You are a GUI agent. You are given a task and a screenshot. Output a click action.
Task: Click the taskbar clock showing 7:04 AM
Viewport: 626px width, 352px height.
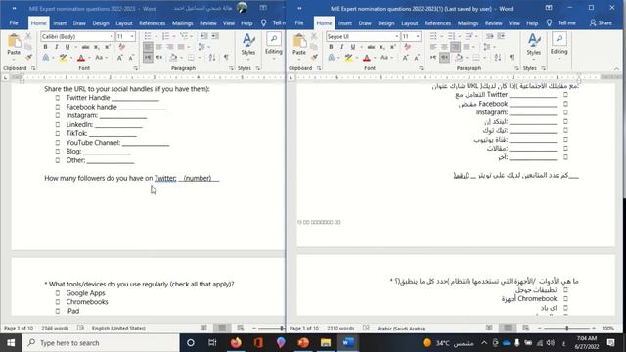click(587, 342)
